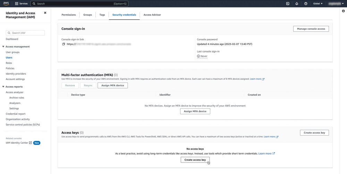This screenshot has width=347, height=174.
Task: Collapse the Access reports section
Action: pyautogui.click(x=3, y=87)
